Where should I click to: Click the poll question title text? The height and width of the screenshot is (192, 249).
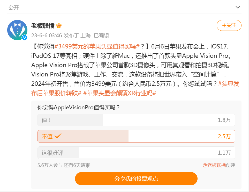(x=78, y=108)
